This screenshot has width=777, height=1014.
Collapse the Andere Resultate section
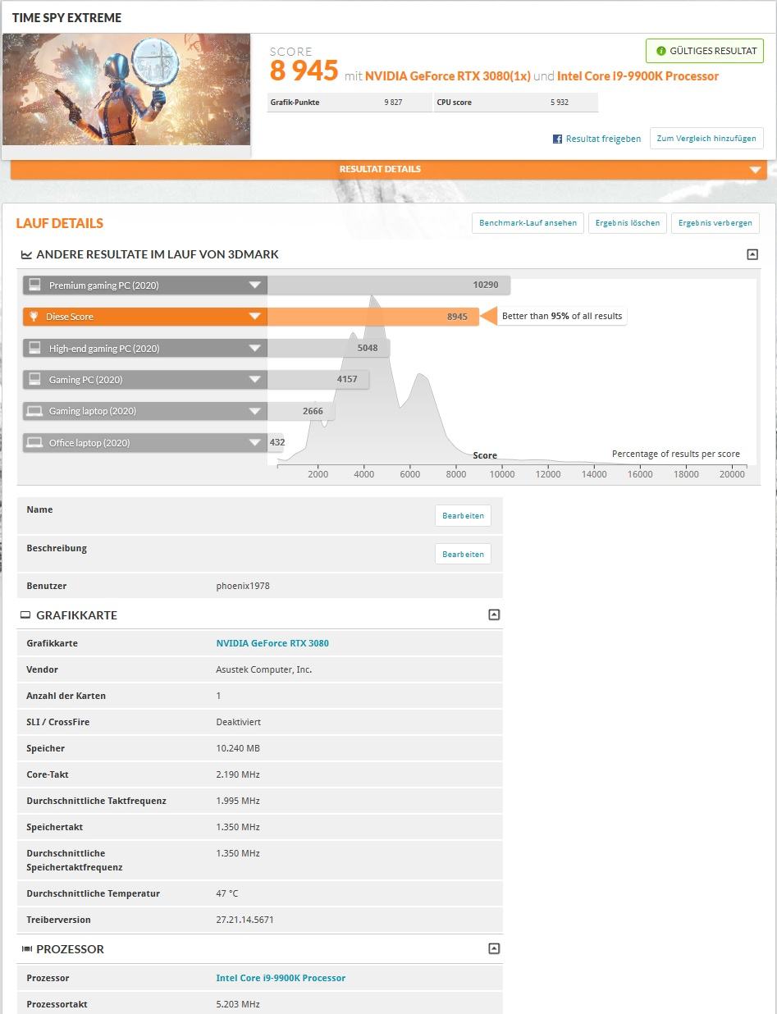[752, 254]
